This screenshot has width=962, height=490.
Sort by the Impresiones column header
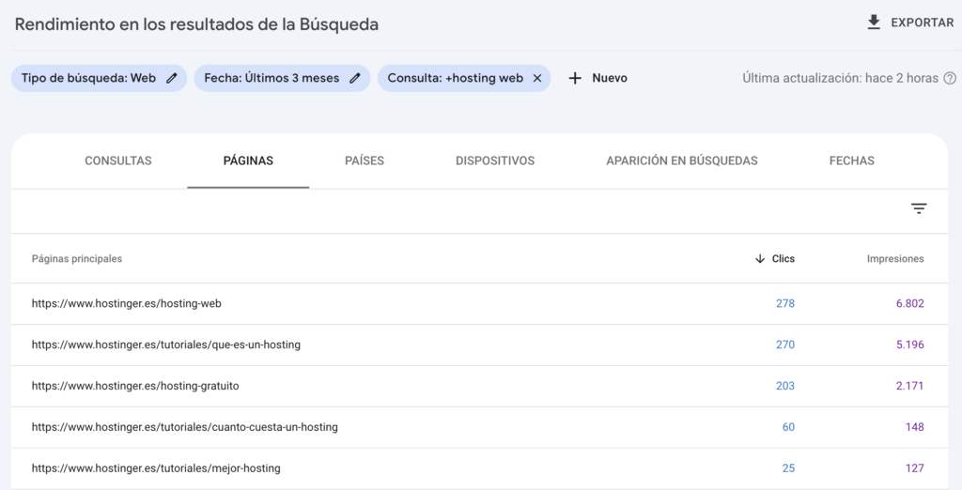pyautogui.click(x=895, y=259)
